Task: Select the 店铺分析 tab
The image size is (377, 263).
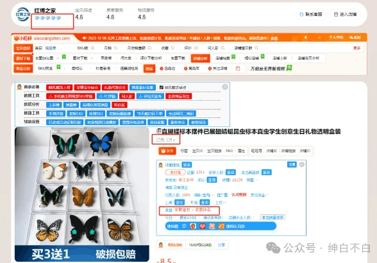Action: click(200, 58)
